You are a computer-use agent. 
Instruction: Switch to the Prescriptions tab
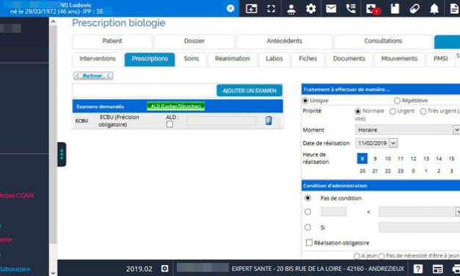tap(150, 59)
